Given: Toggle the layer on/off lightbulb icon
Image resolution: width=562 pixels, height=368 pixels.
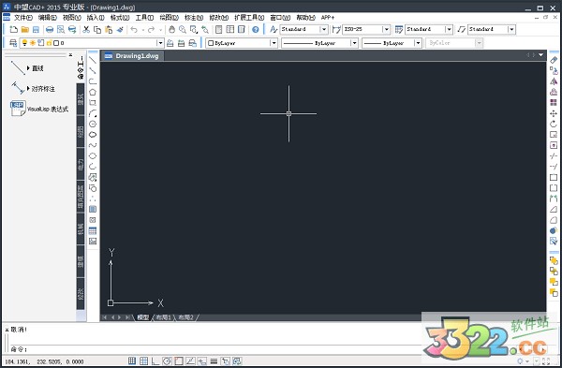Looking at the screenshot, I should point(24,43).
